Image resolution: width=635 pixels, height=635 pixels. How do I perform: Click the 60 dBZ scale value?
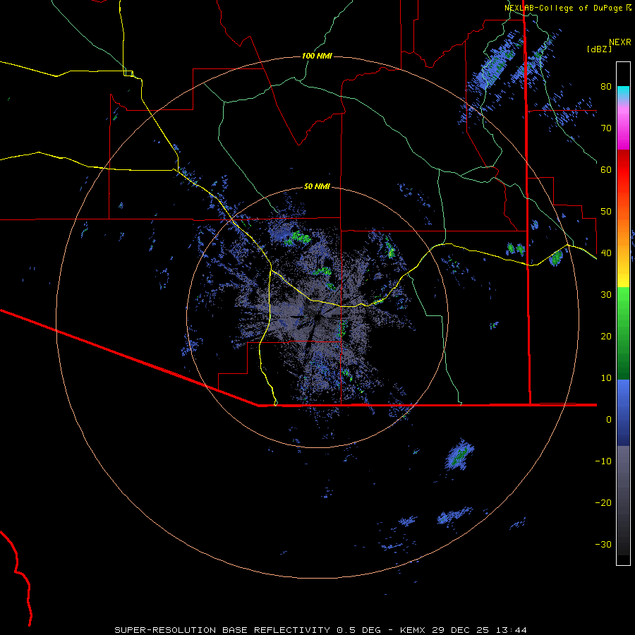tap(606, 170)
